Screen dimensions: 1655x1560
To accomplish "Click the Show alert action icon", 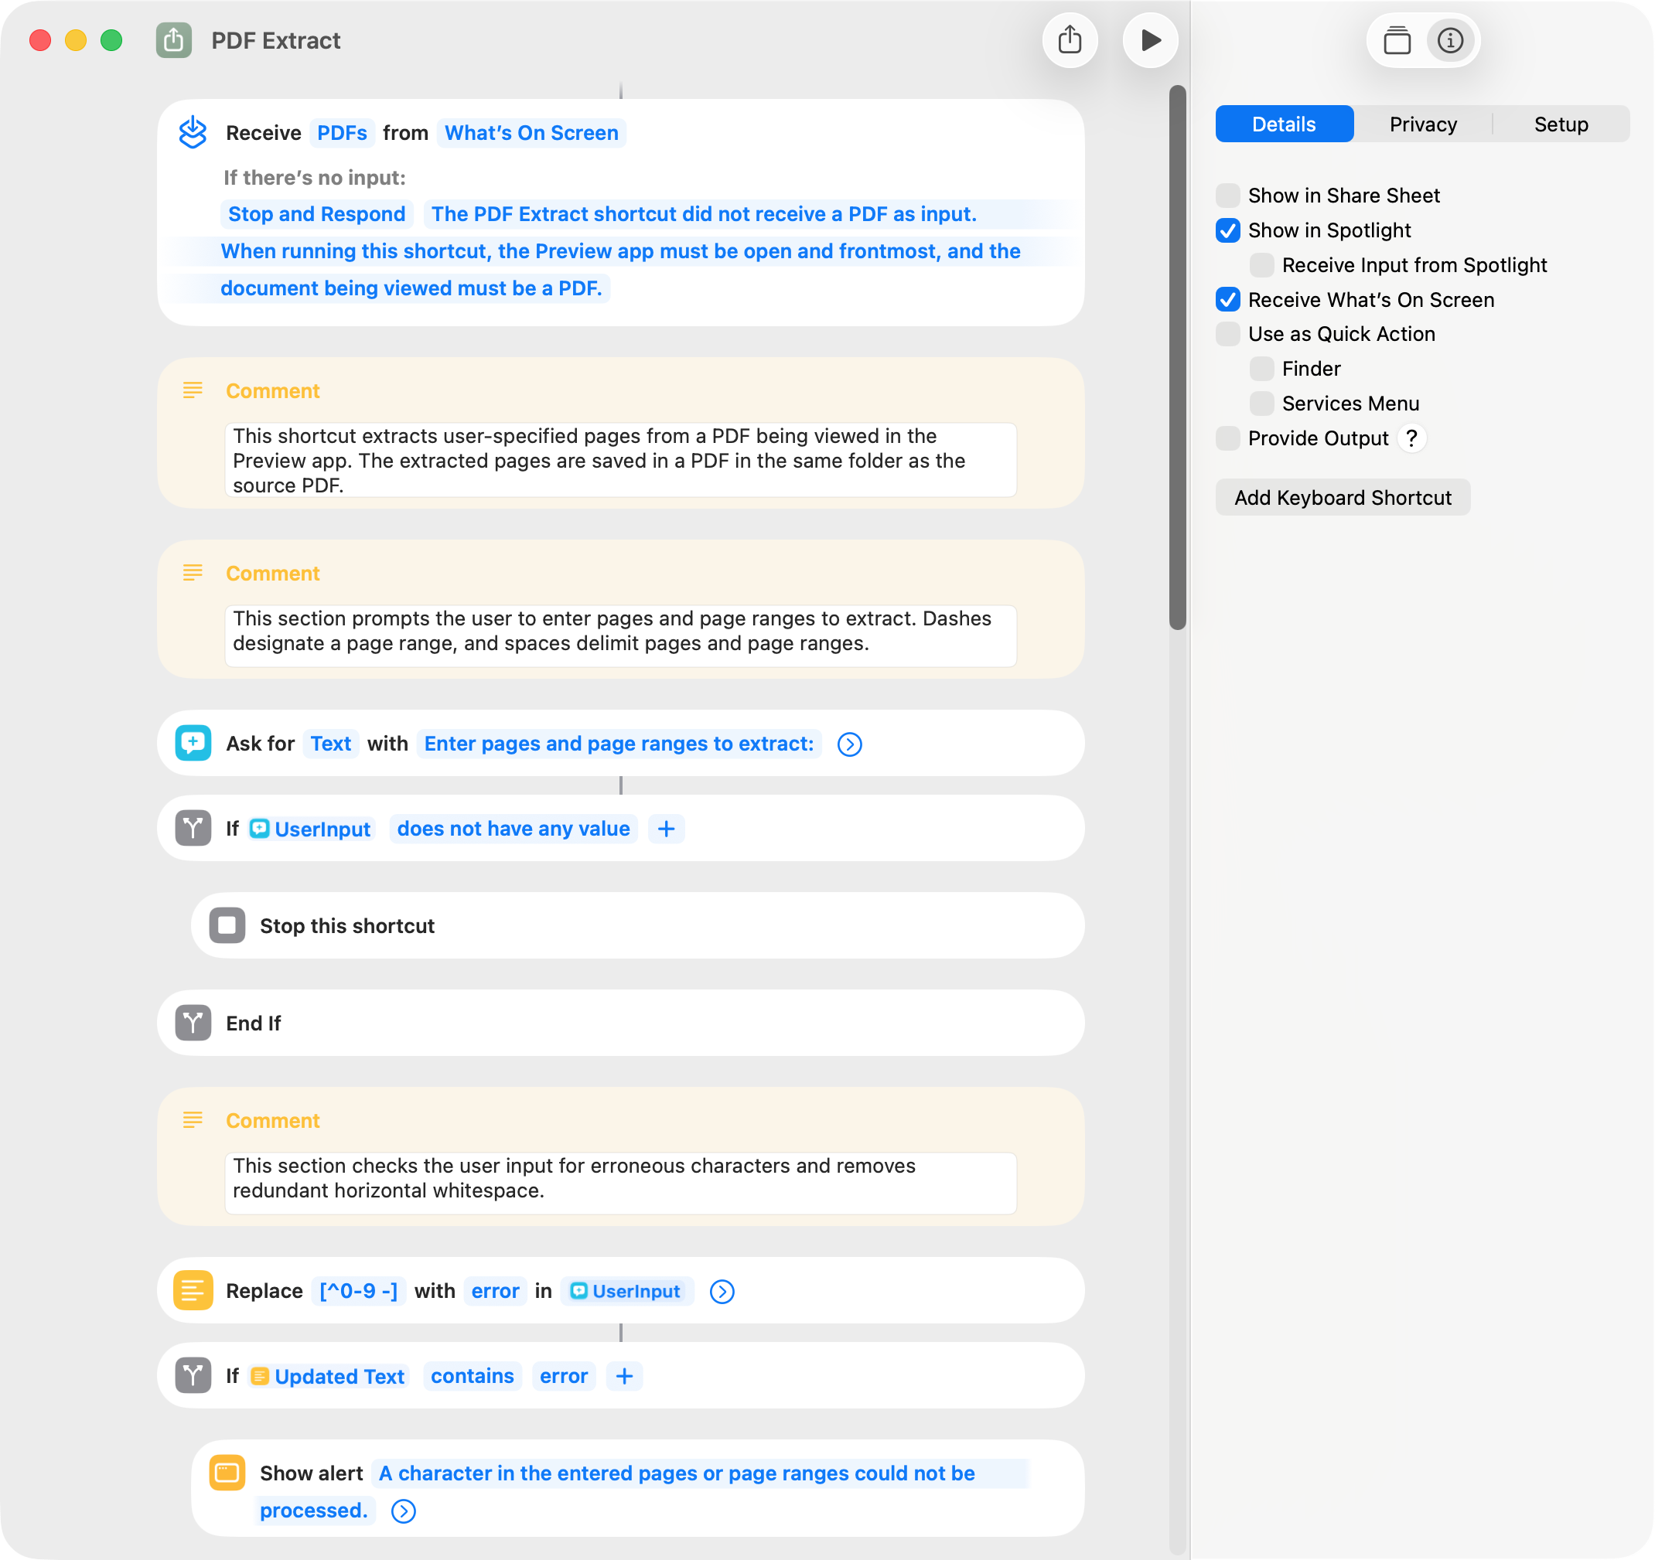I will click(227, 1473).
